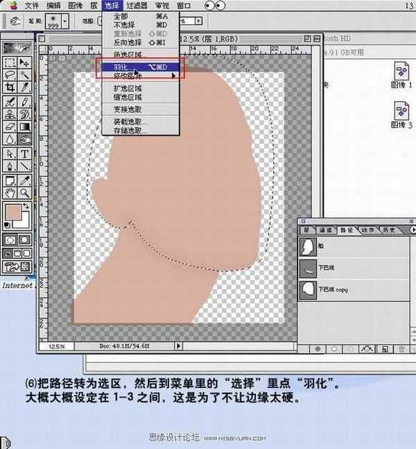Click the trash icon in Paths panel
Screen dimensions: 416x449
[x=402, y=348]
